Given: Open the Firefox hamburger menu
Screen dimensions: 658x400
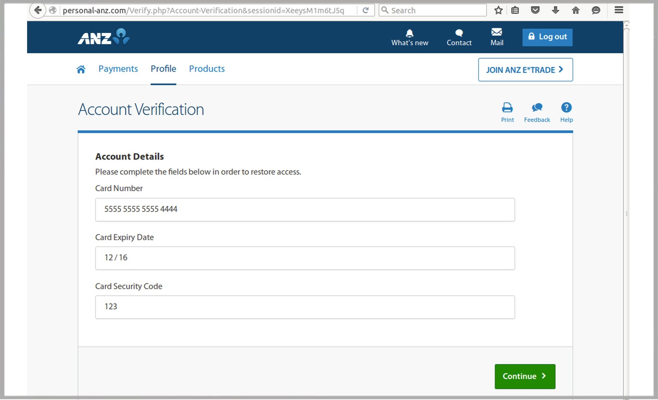Looking at the screenshot, I should 618,10.
